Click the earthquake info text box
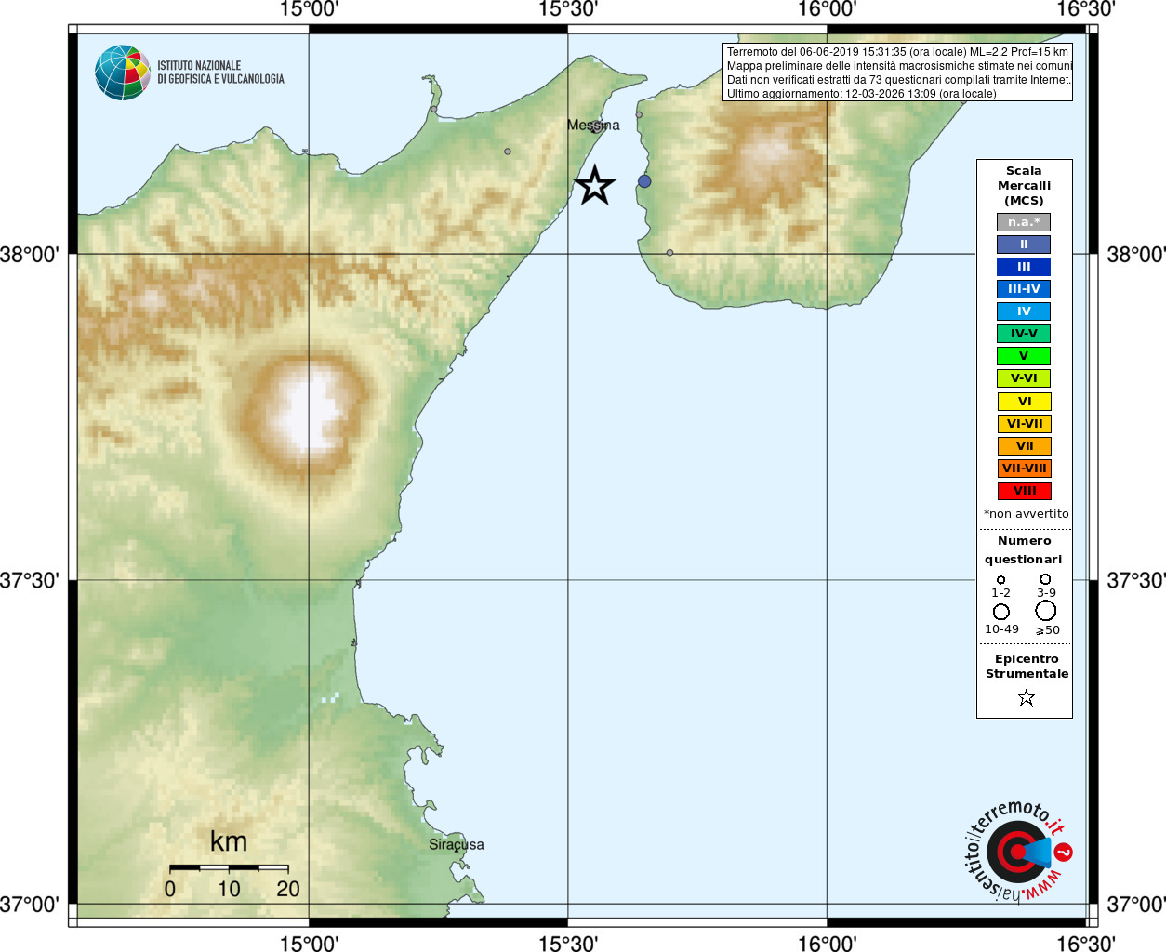 (898, 73)
